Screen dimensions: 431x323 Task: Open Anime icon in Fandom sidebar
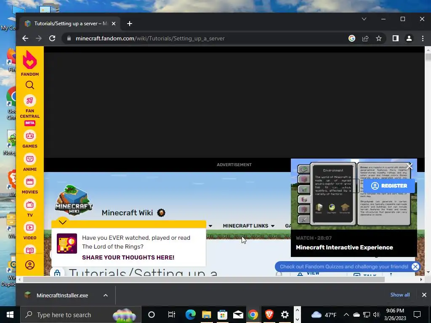click(x=30, y=159)
